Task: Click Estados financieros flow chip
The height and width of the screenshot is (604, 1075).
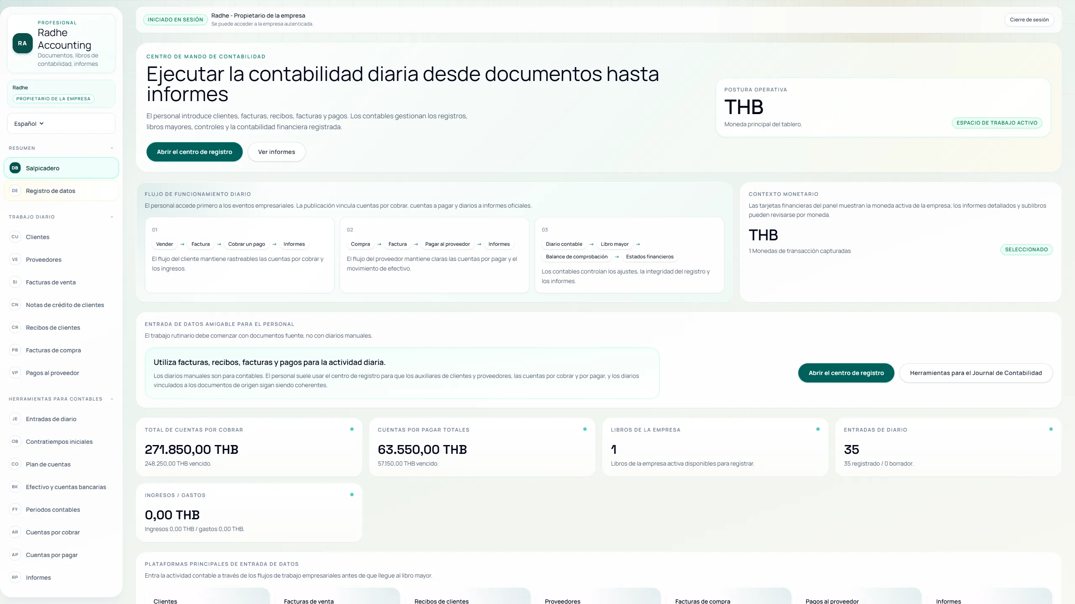Action: click(650, 257)
